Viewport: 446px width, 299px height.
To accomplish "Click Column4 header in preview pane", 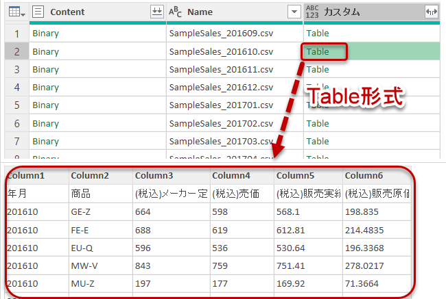I will coord(242,176).
